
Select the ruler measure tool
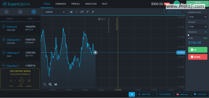point(88,12)
